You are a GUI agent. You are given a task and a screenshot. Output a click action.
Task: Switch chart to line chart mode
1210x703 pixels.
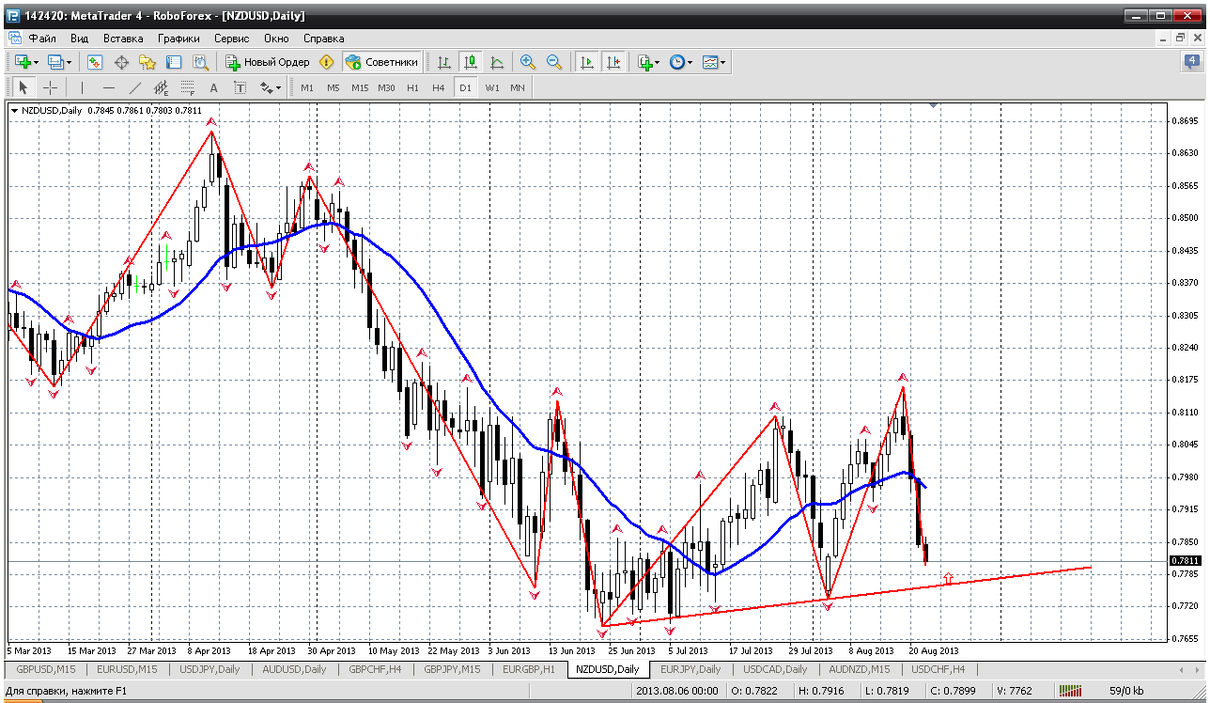(496, 62)
